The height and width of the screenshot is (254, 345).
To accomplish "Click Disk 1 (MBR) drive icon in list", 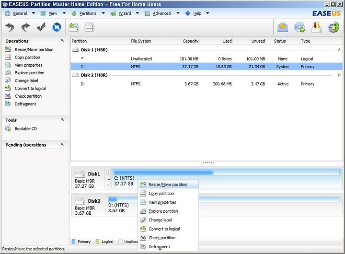I will click(x=76, y=50).
